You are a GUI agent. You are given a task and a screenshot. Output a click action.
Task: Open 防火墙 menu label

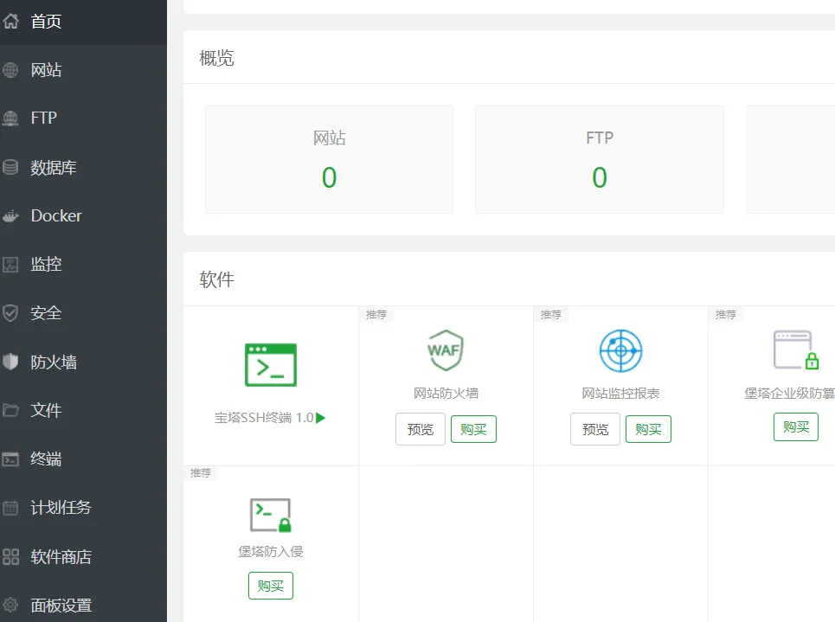point(54,362)
